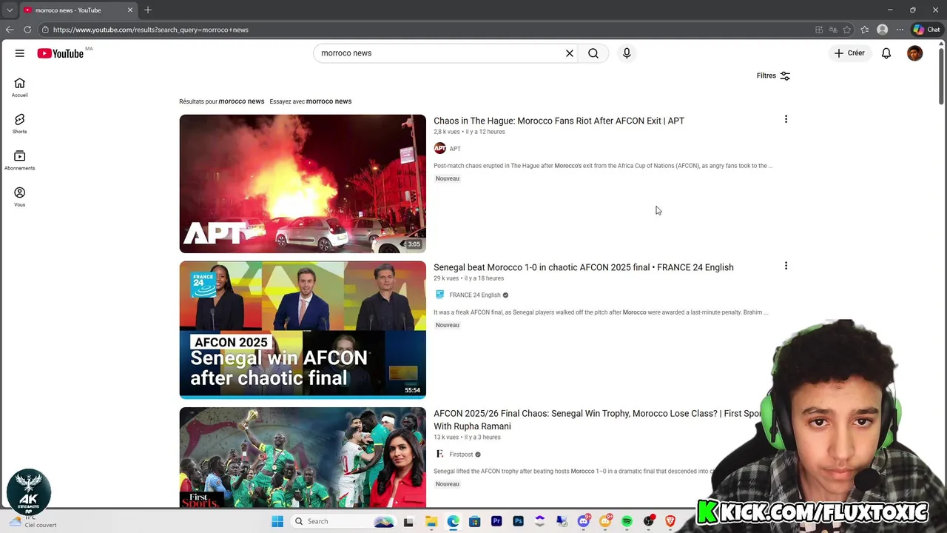Open the Copilot Chat button

(926, 30)
